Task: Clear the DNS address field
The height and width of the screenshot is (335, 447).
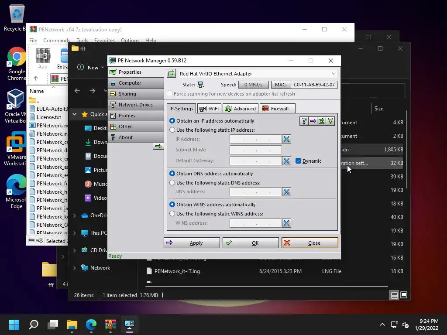Action: [x=286, y=192]
